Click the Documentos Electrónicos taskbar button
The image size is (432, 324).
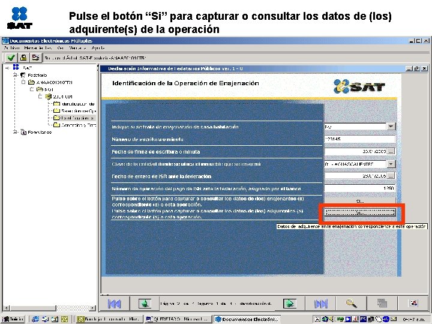[x=247, y=319]
